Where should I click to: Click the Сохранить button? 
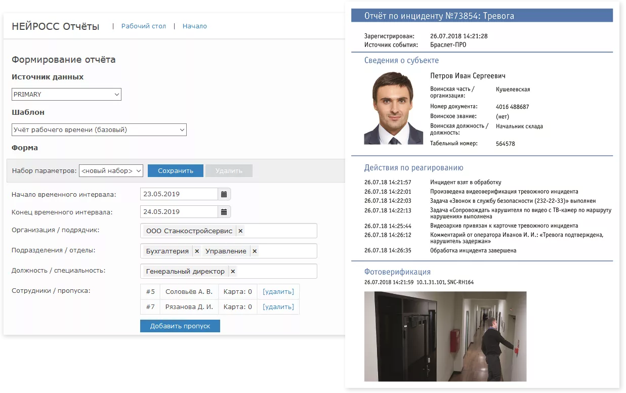175,170
